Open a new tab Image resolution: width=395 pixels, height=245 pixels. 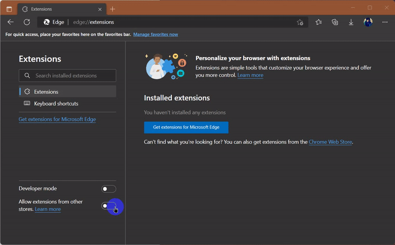pos(113,9)
